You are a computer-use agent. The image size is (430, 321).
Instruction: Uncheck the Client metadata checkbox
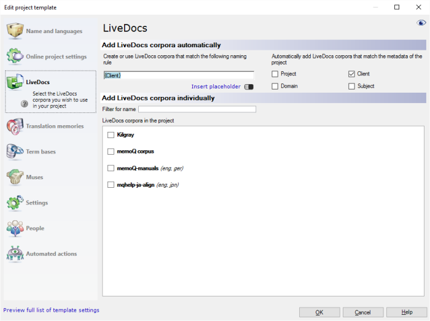tap(352, 74)
